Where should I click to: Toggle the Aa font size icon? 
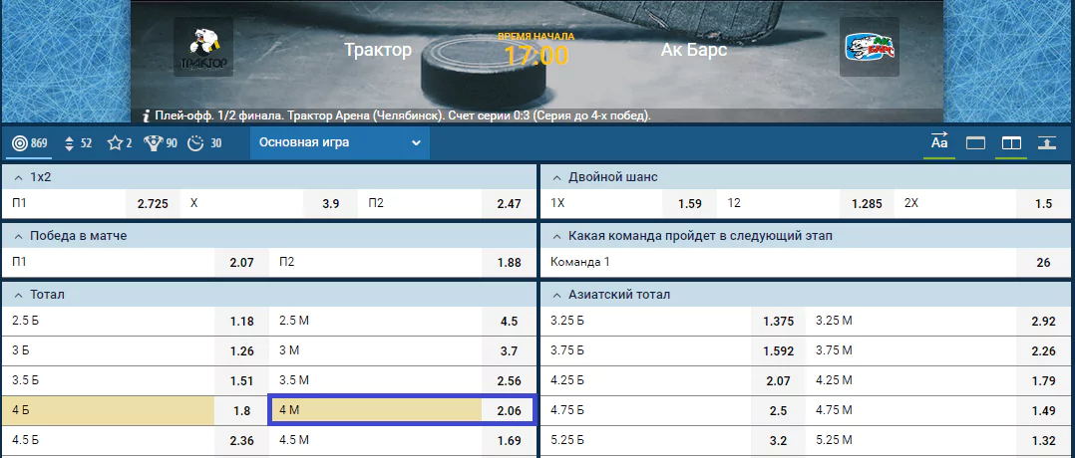(939, 142)
